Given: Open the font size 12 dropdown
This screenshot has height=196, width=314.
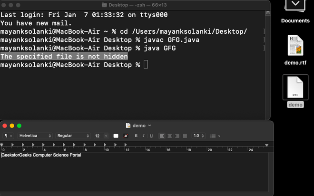Looking at the screenshot, I should point(101,136).
